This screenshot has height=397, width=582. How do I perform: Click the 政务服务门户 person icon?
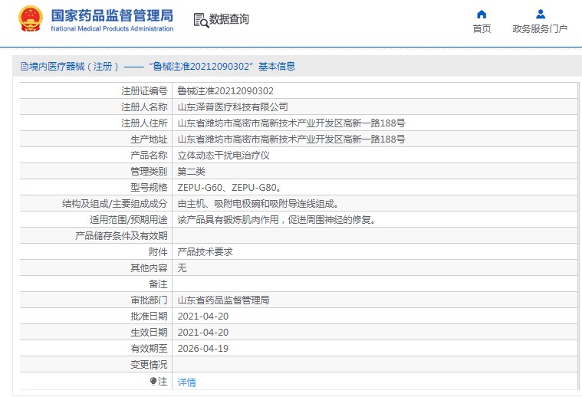(x=540, y=14)
